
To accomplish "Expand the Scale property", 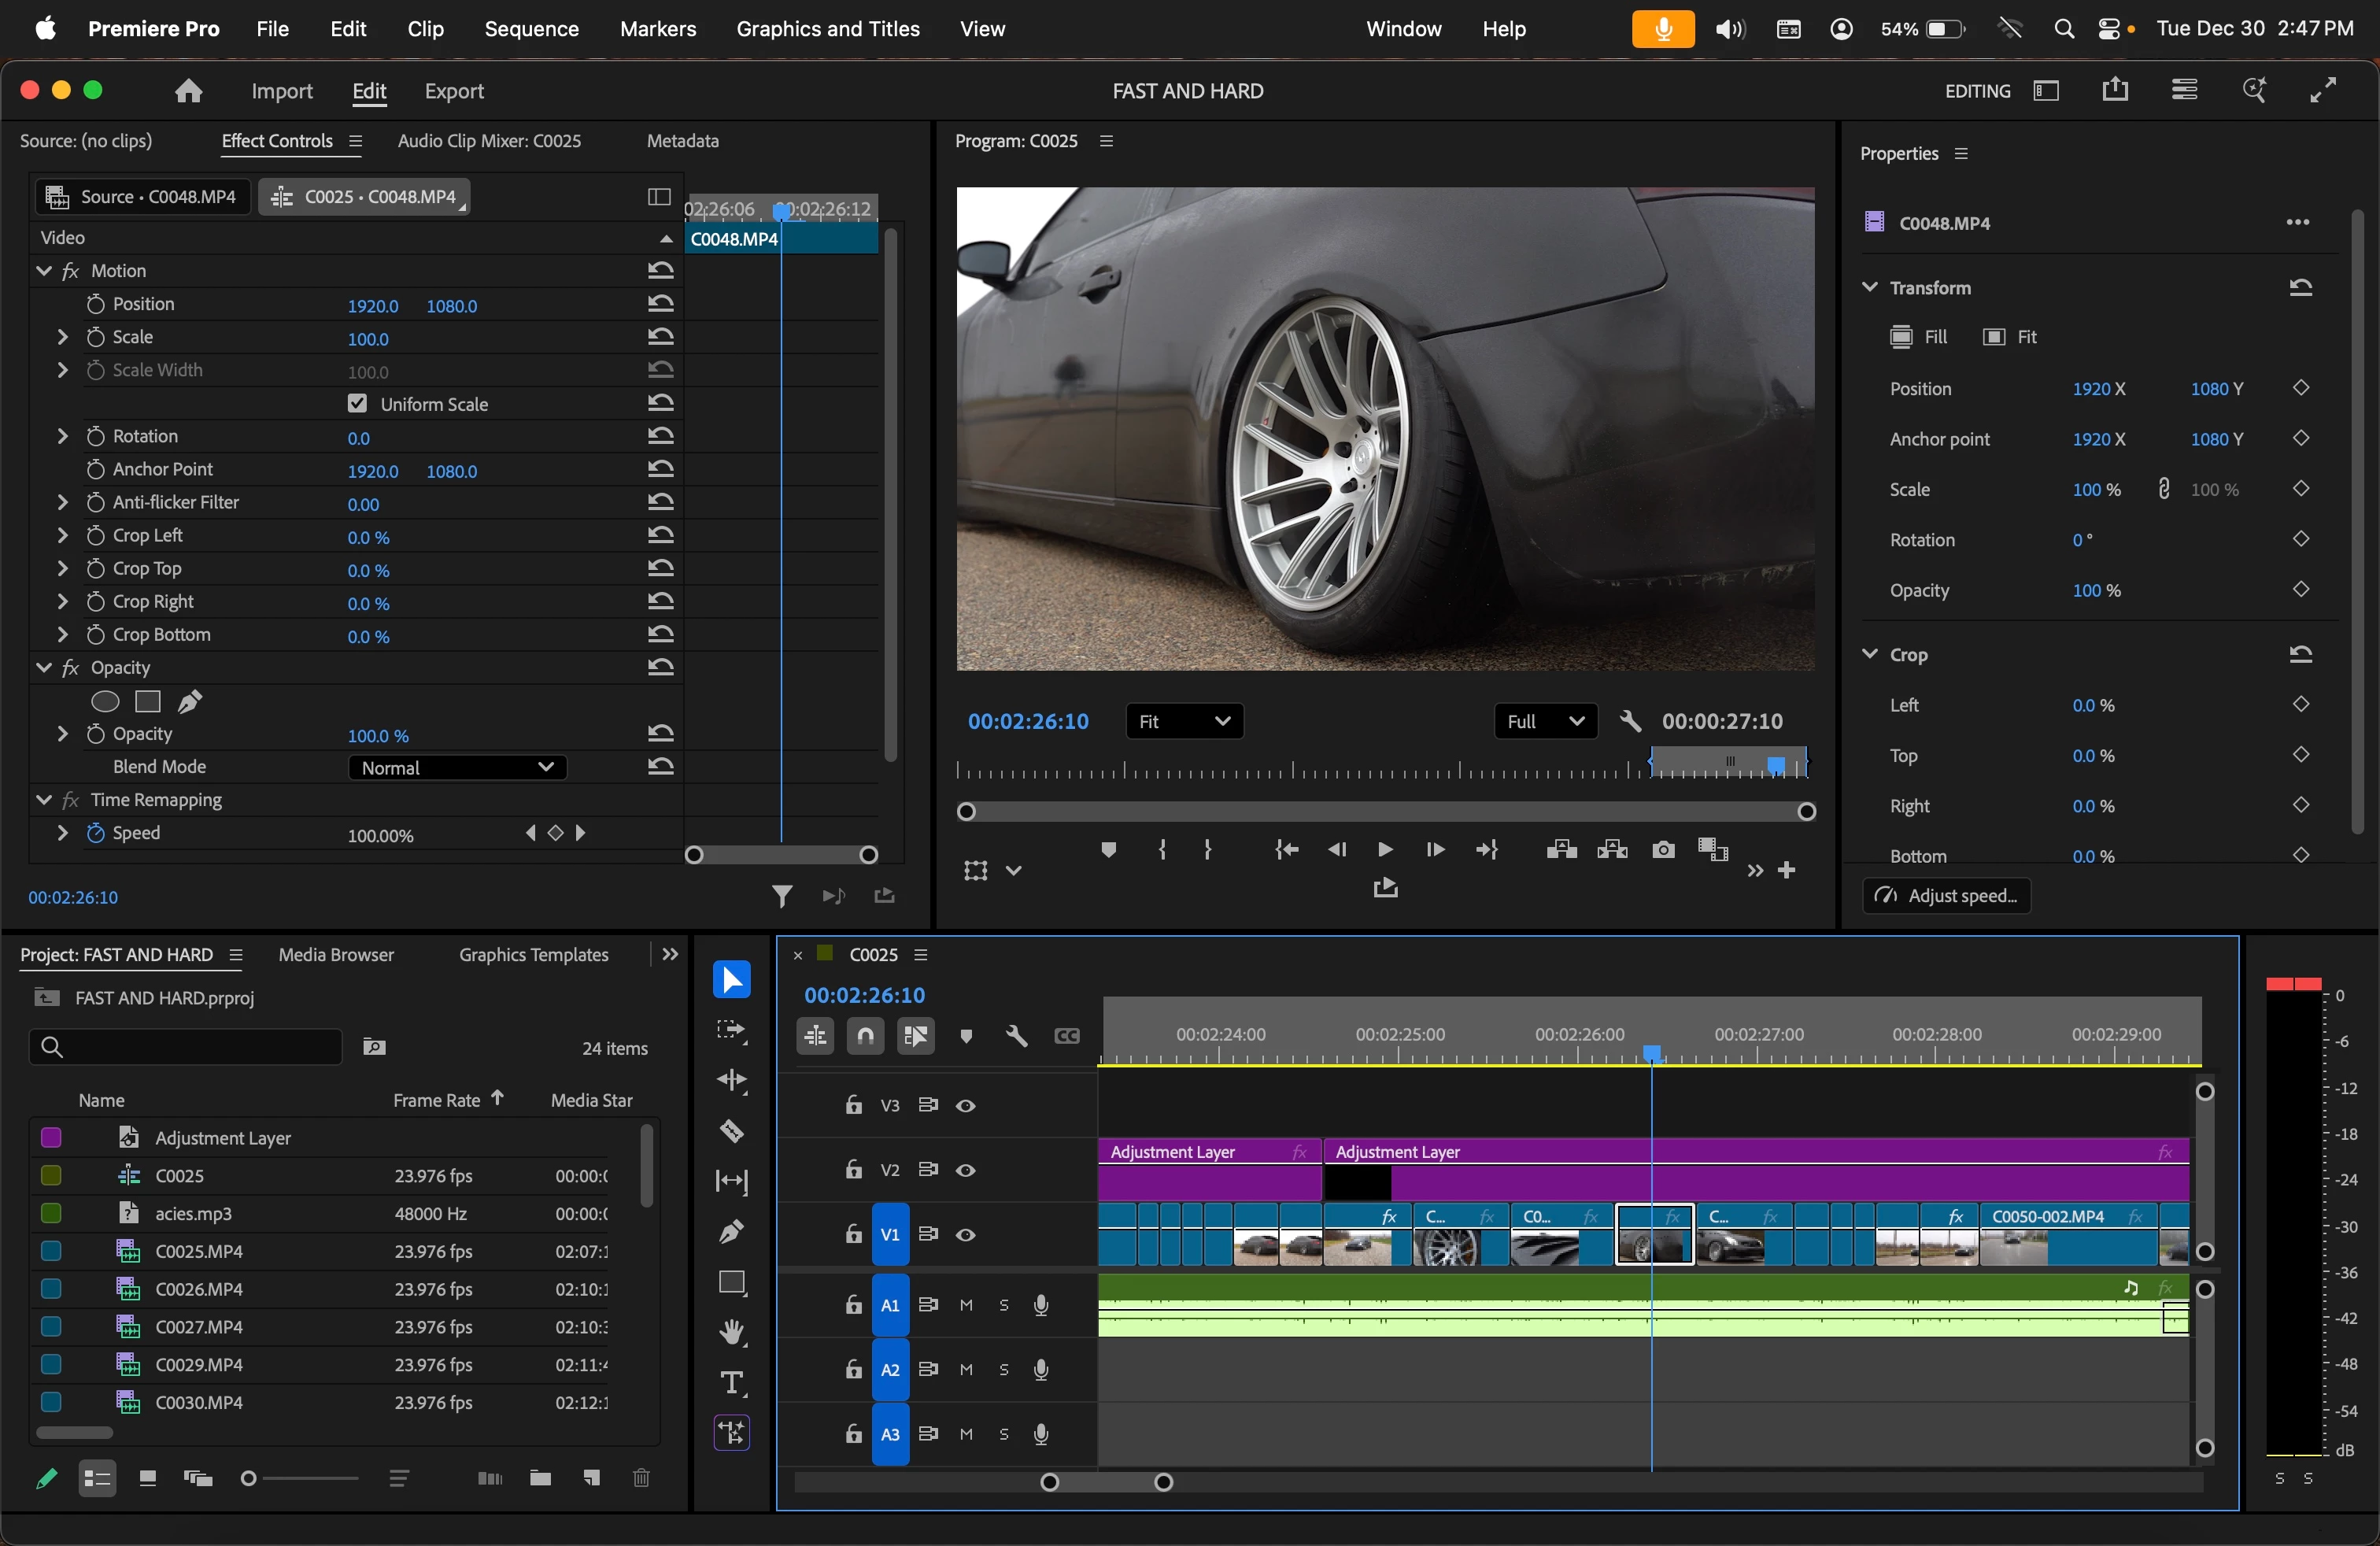I will pyautogui.click(x=62, y=337).
